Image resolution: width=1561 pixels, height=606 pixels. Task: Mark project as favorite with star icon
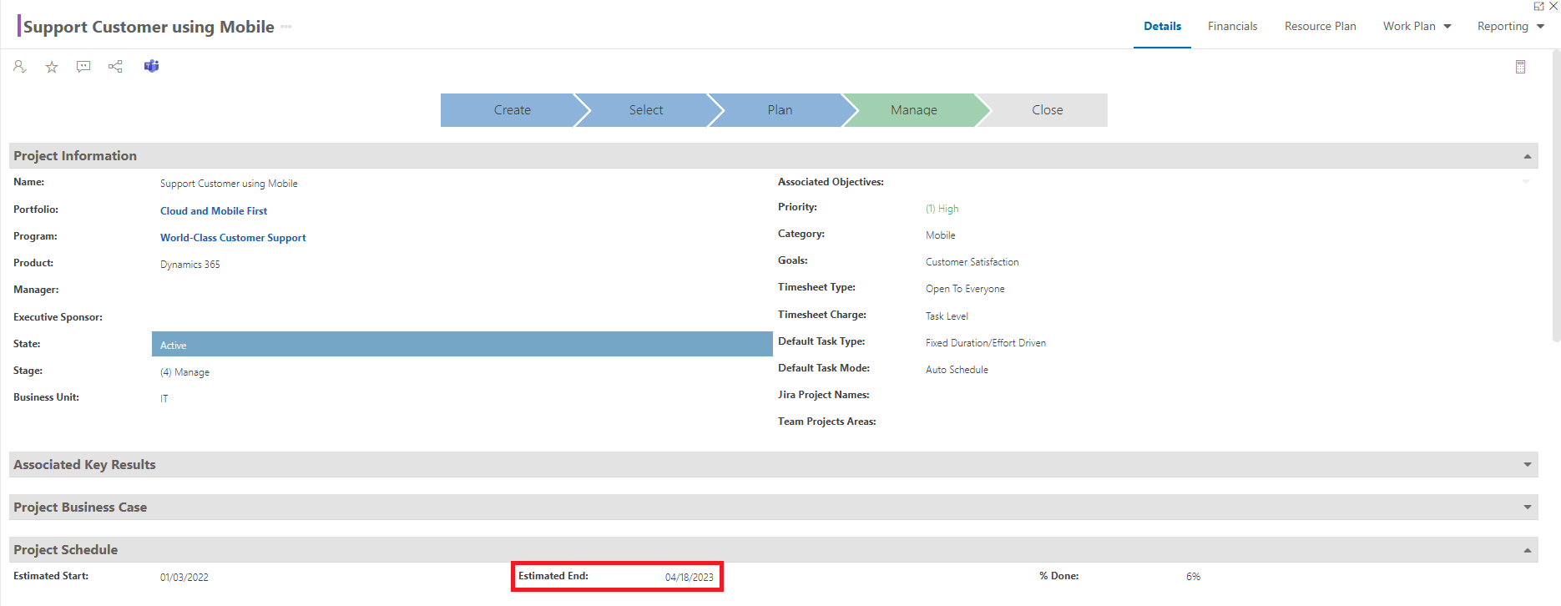click(x=52, y=67)
